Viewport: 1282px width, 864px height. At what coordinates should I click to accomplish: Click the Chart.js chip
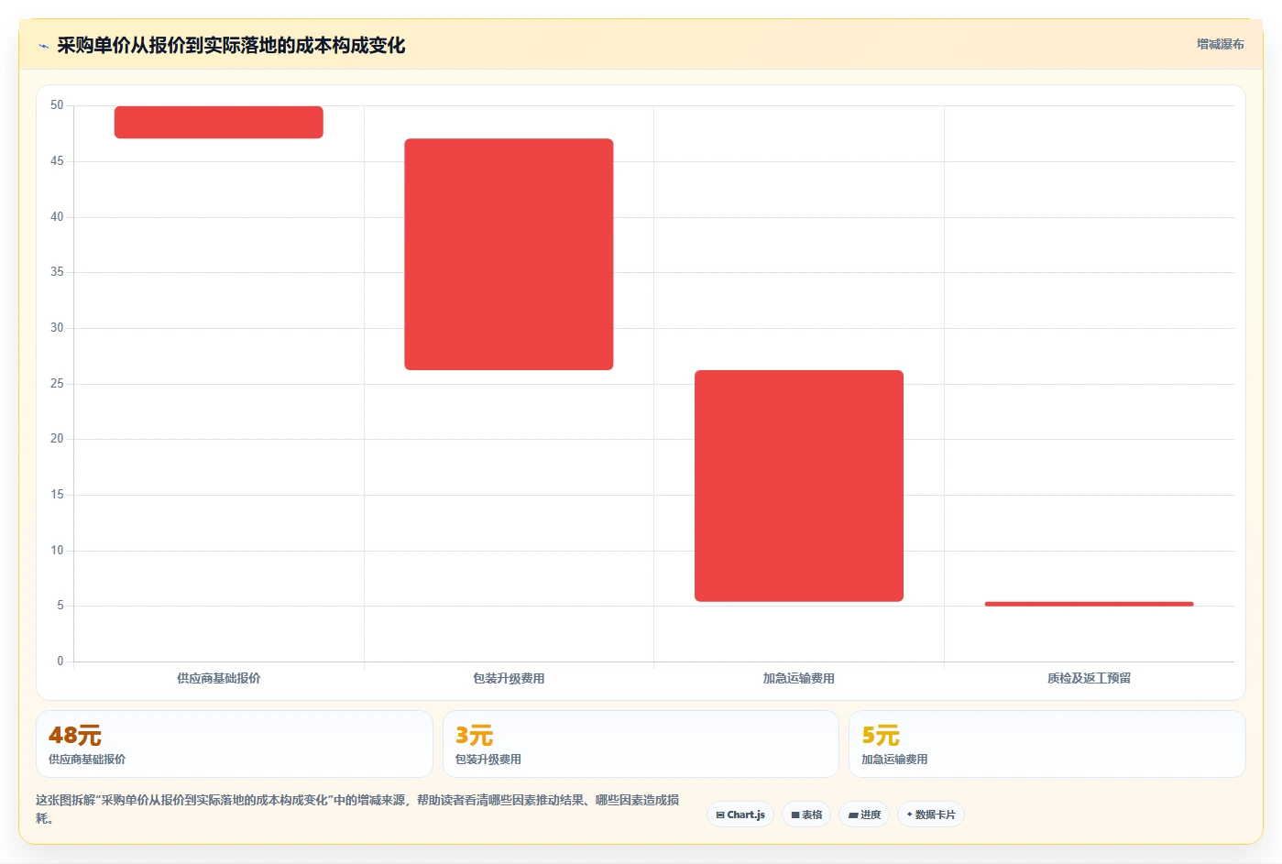(x=740, y=815)
